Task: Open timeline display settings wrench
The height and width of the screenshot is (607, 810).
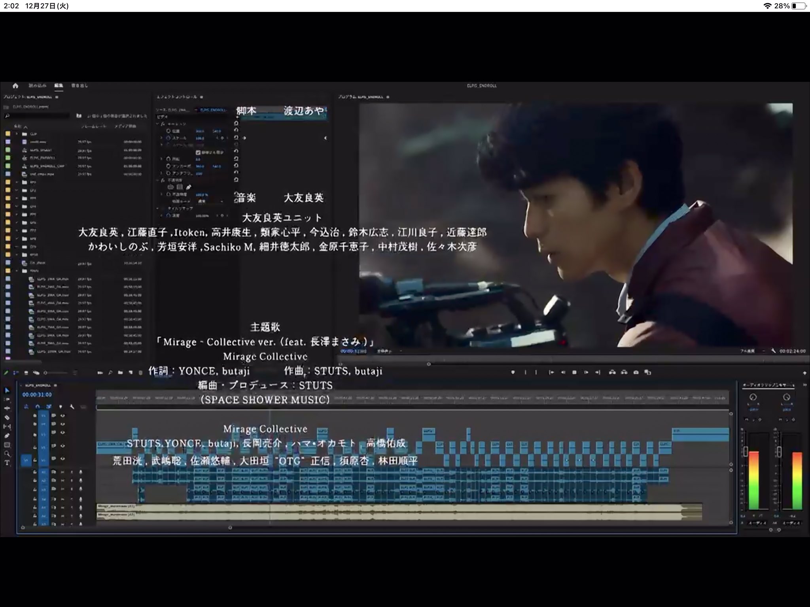Action: 72,406
